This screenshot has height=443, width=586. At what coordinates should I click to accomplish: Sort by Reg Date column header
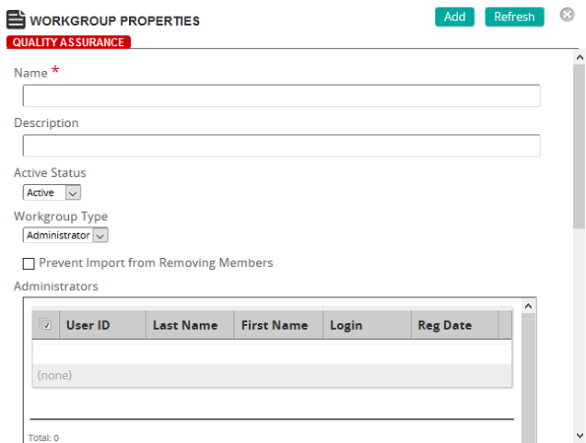click(455, 325)
